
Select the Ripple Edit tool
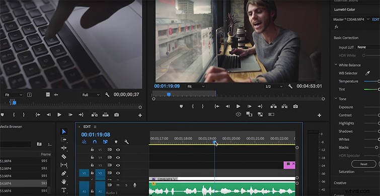coord(64,148)
